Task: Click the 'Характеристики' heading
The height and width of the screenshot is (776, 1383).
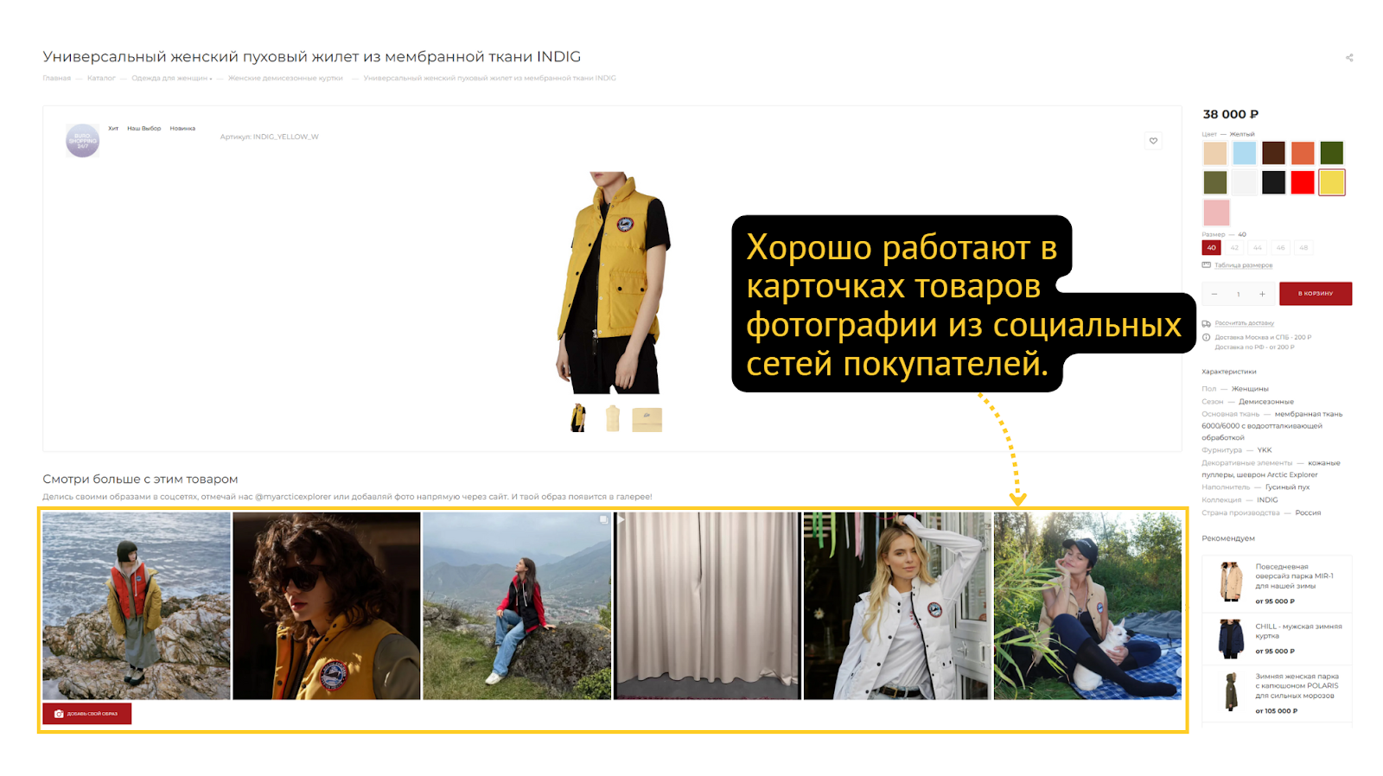Action: [x=1229, y=372]
